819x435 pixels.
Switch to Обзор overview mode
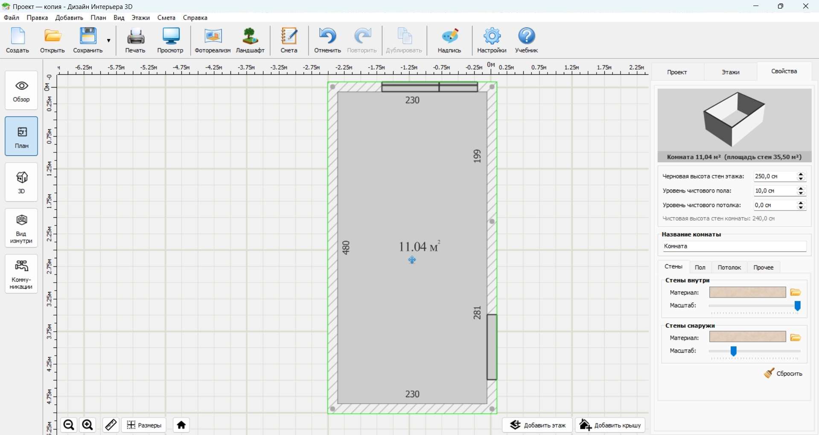pyautogui.click(x=21, y=91)
